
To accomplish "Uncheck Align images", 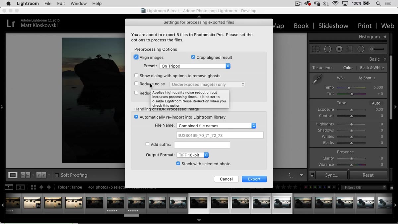I will pyautogui.click(x=136, y=57).
